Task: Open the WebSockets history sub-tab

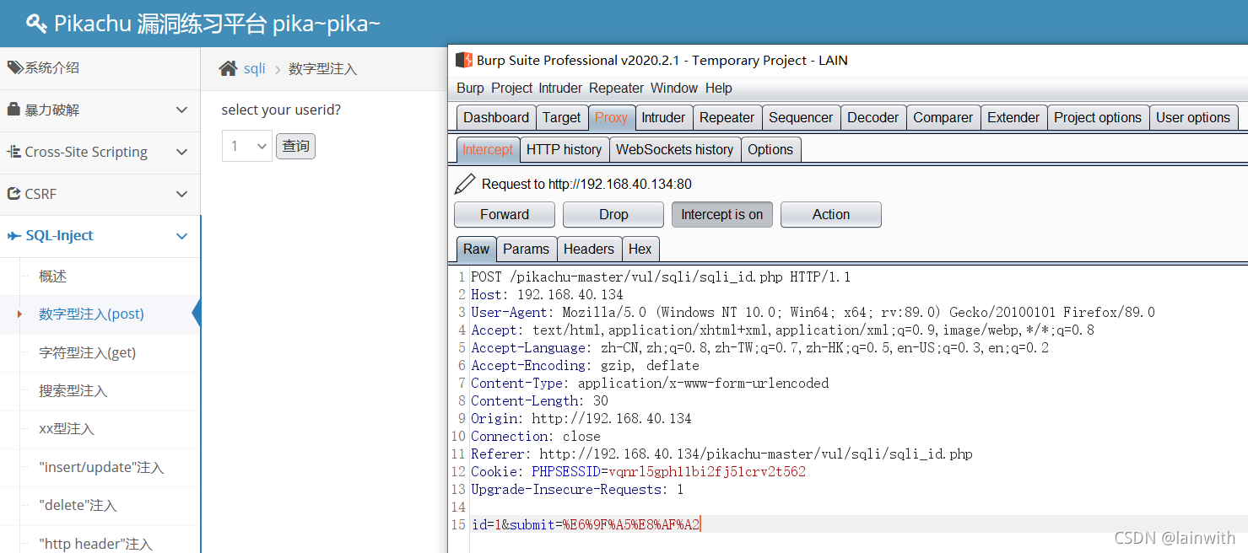Action: 675,149
